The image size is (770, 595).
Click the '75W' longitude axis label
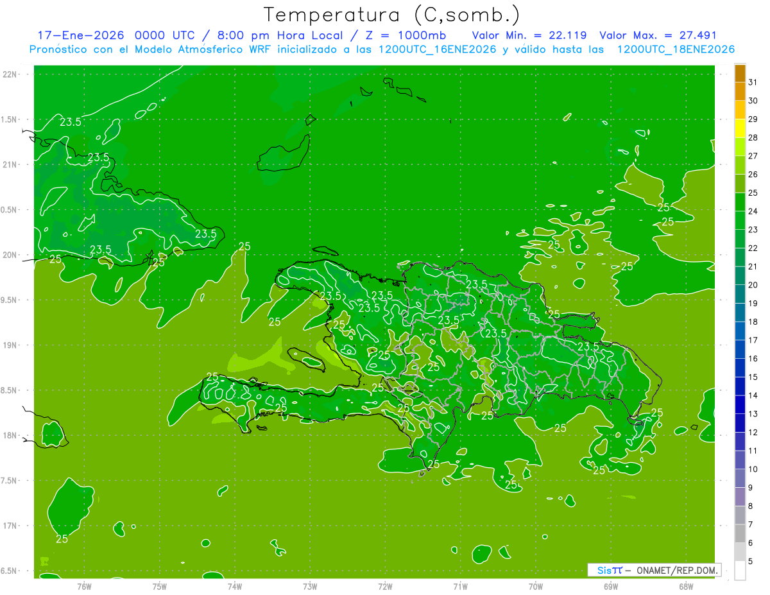[160, 586]
